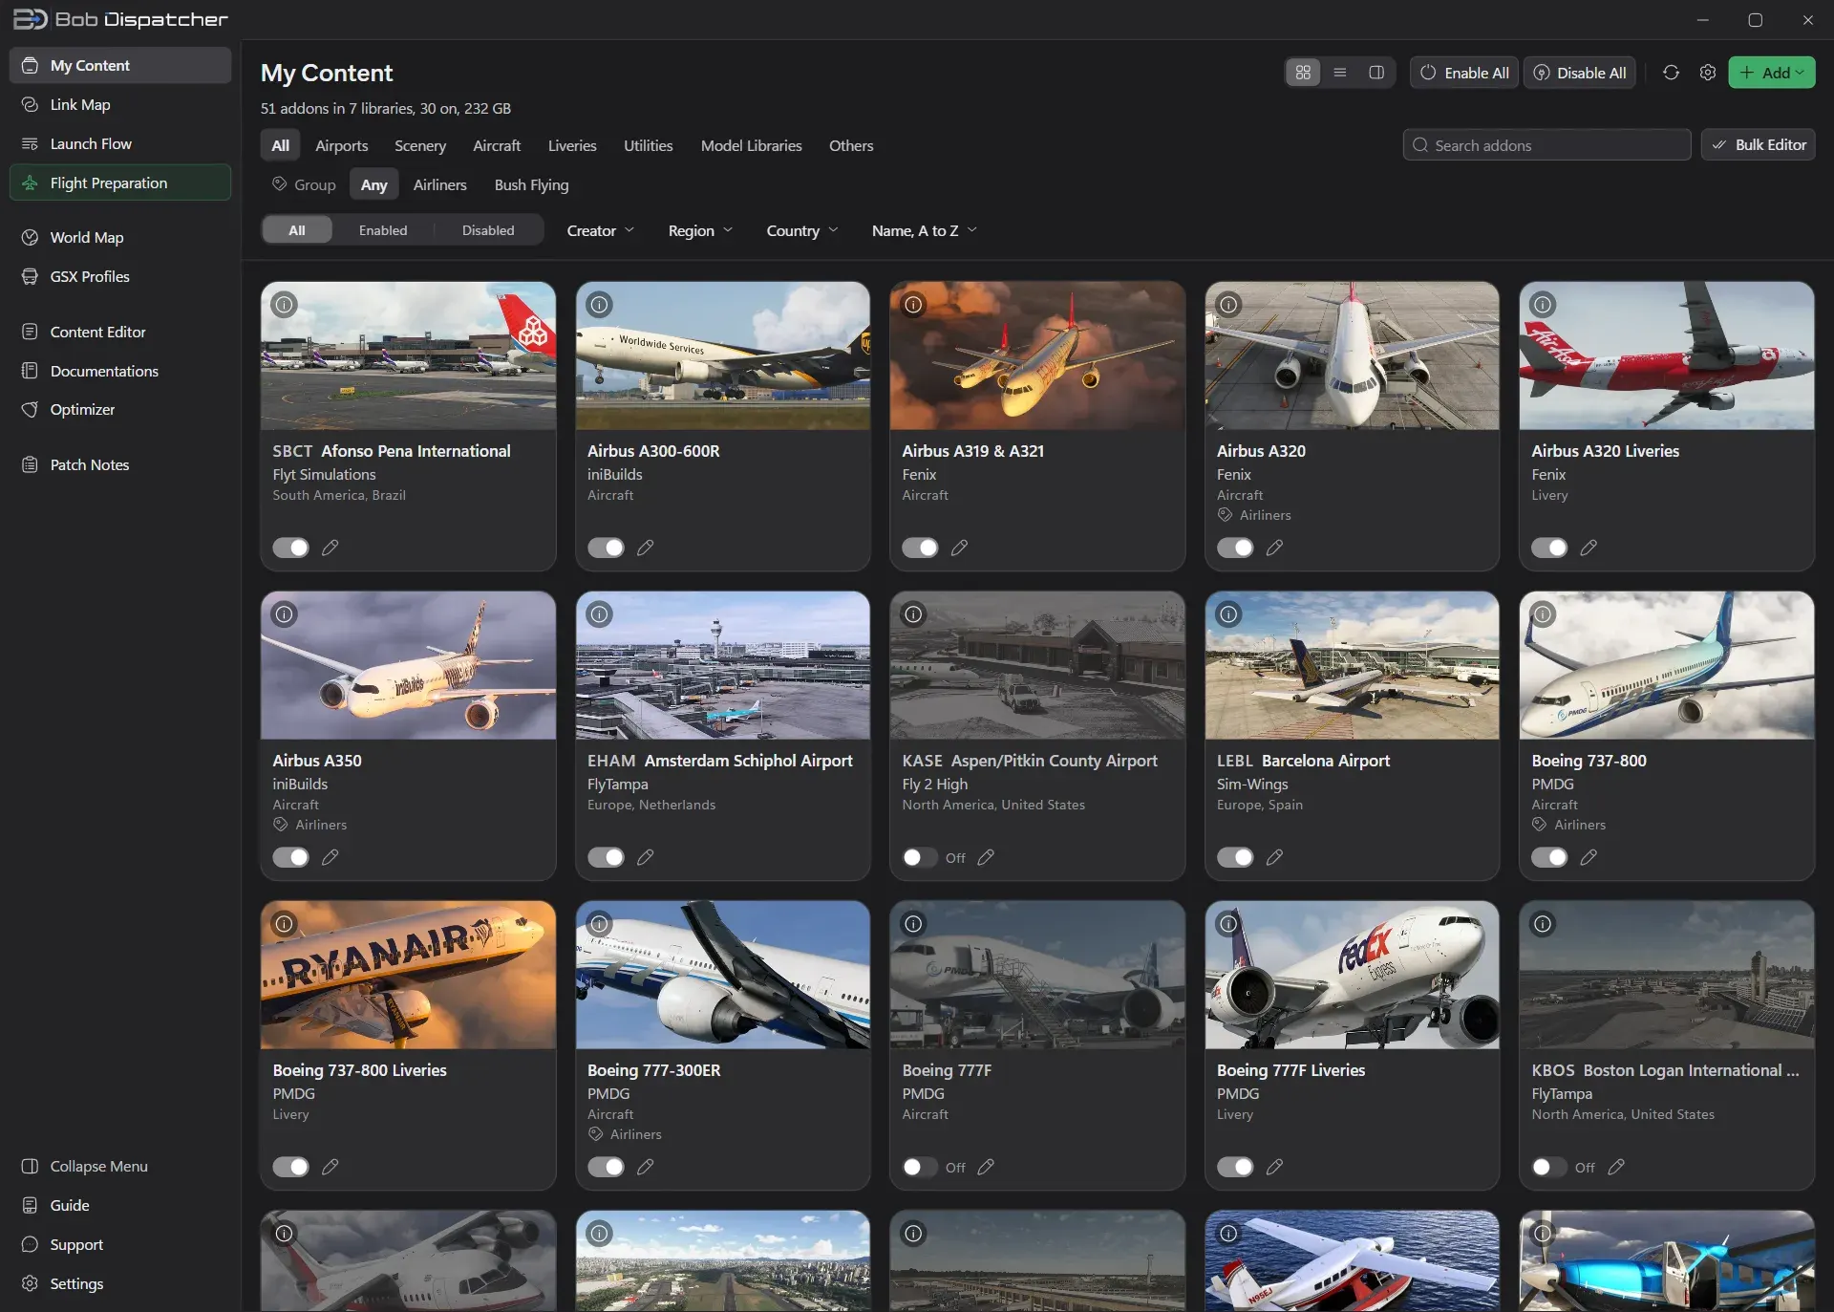Open Launch Flow in sidebar
The width and height of the screenshot is (1834, 1312).
(120, 143)
